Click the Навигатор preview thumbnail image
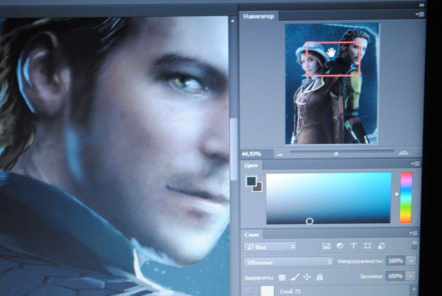 tap(332, 84)
